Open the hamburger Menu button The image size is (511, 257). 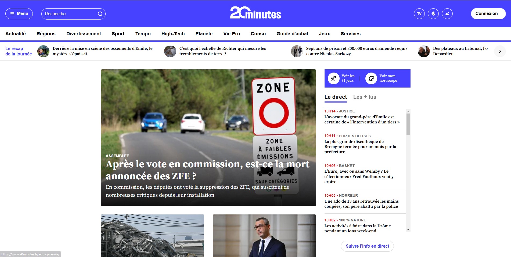(x=19, y=14)
